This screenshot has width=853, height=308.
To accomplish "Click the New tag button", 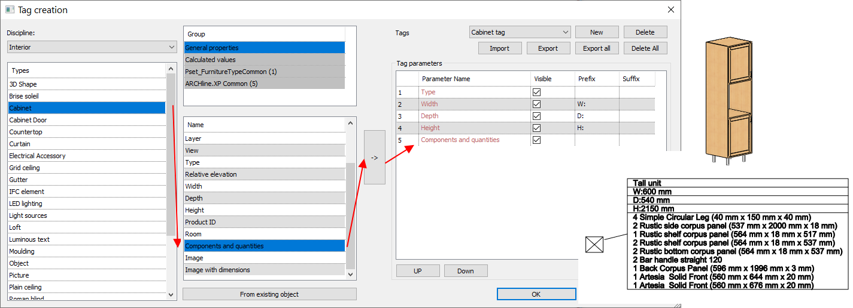I will tap(597, 32).
